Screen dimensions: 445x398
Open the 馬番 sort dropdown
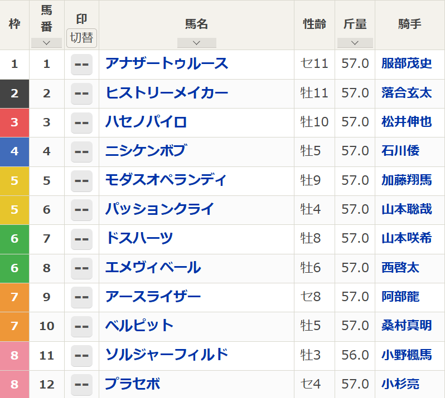coord(46,43)
